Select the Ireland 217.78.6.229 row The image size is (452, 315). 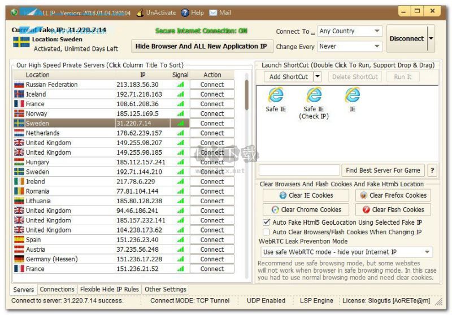[124, 181]
